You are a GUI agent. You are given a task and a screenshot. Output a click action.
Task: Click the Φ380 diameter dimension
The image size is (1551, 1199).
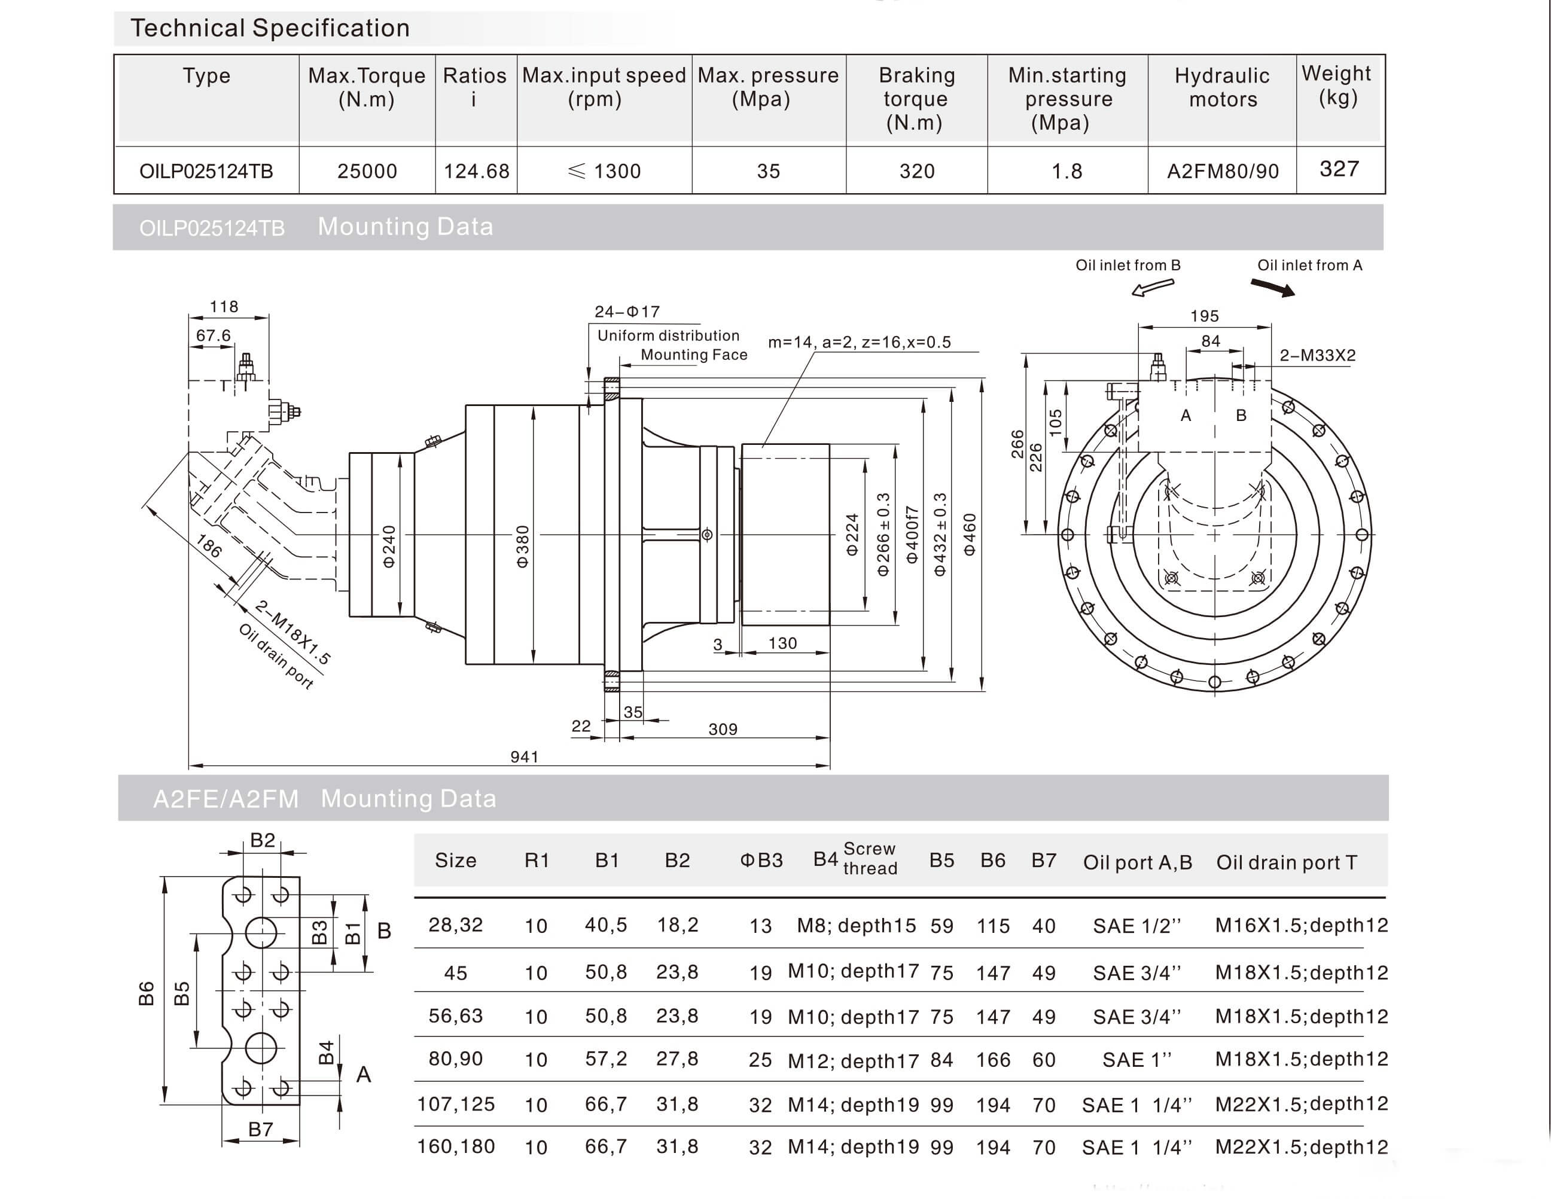point(523,546)
